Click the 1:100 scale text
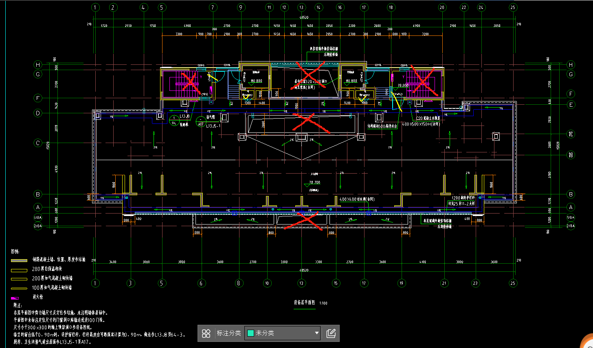This screenshot has width=593, height=348. click(323, 303)
